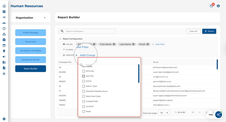Open the airplane travel sidebar icon
The width and height of the screenshot is (226, 122).
pos(4,74)
